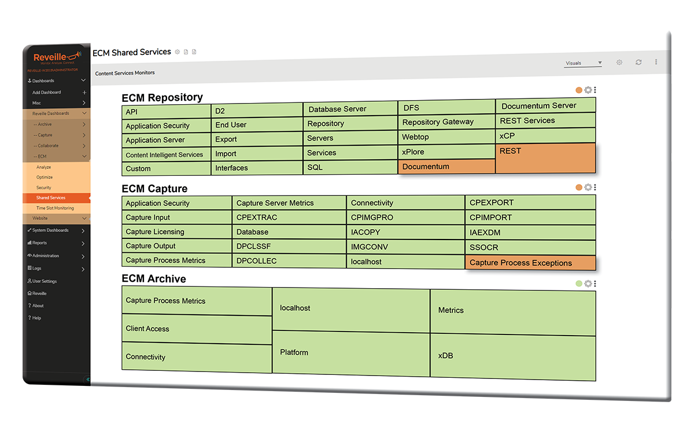Expand the Collaborate dashboards submenu
This screenshot has height=427, width=694.
(x=84, y=146)
